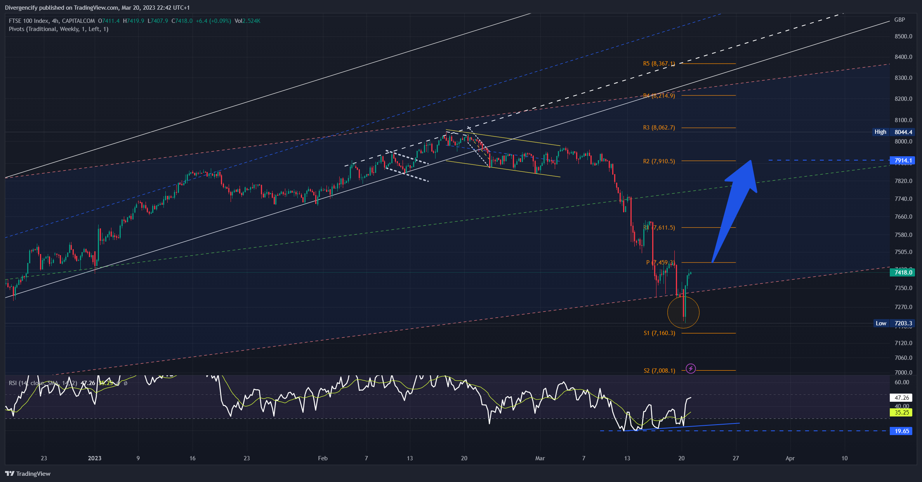Click the Low 7203.3 price label
Image resolution: width=922 pixels, height=482 pixels.
tap(894, 323)
